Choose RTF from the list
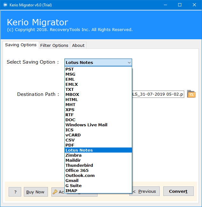This screenshot has width=202, height=207. click(98, 115)
